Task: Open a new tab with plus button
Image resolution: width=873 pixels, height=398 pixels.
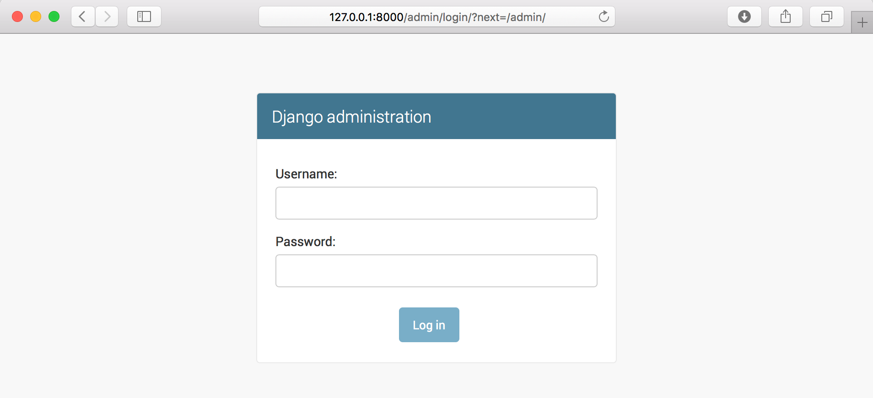Action: point(862,22)
